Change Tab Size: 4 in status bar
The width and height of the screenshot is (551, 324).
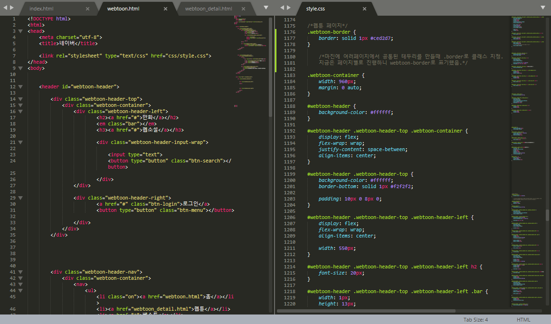(475, 319)
